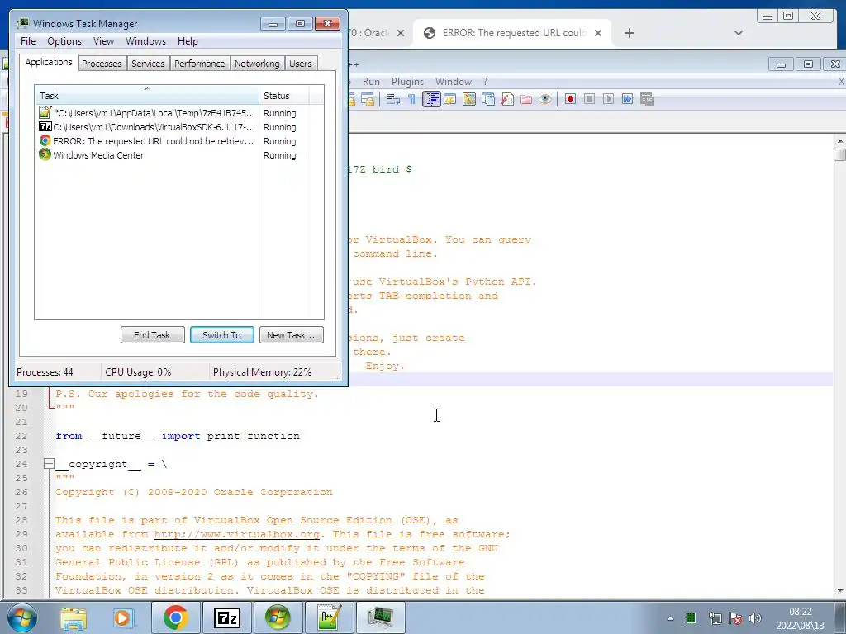This screenshot has width=846, height=634.
Task: Select the Applications tab
Action: click(49, 62)
